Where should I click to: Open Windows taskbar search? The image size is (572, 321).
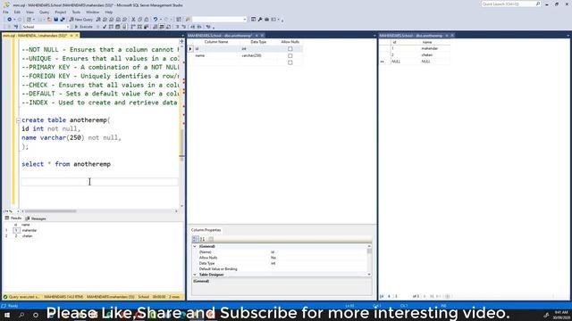(21, 315)
